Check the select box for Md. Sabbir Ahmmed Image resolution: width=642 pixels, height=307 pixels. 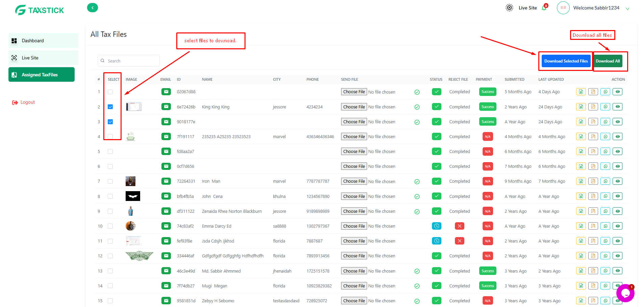pos(110,271)
